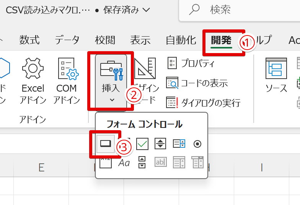Insert a form control Button

106,144
